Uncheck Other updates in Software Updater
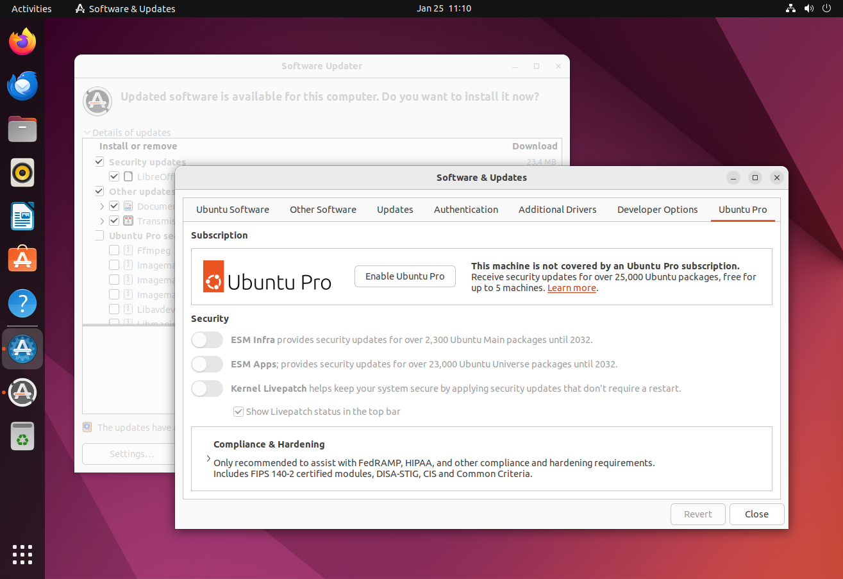The image size is (843, 579). (99, 191)
